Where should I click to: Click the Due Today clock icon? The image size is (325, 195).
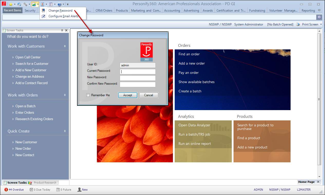(31, 190)
